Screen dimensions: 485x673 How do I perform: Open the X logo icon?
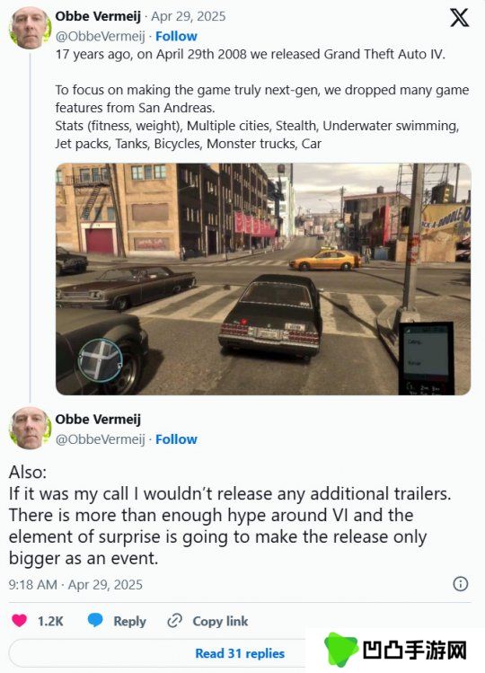(459, 18)
